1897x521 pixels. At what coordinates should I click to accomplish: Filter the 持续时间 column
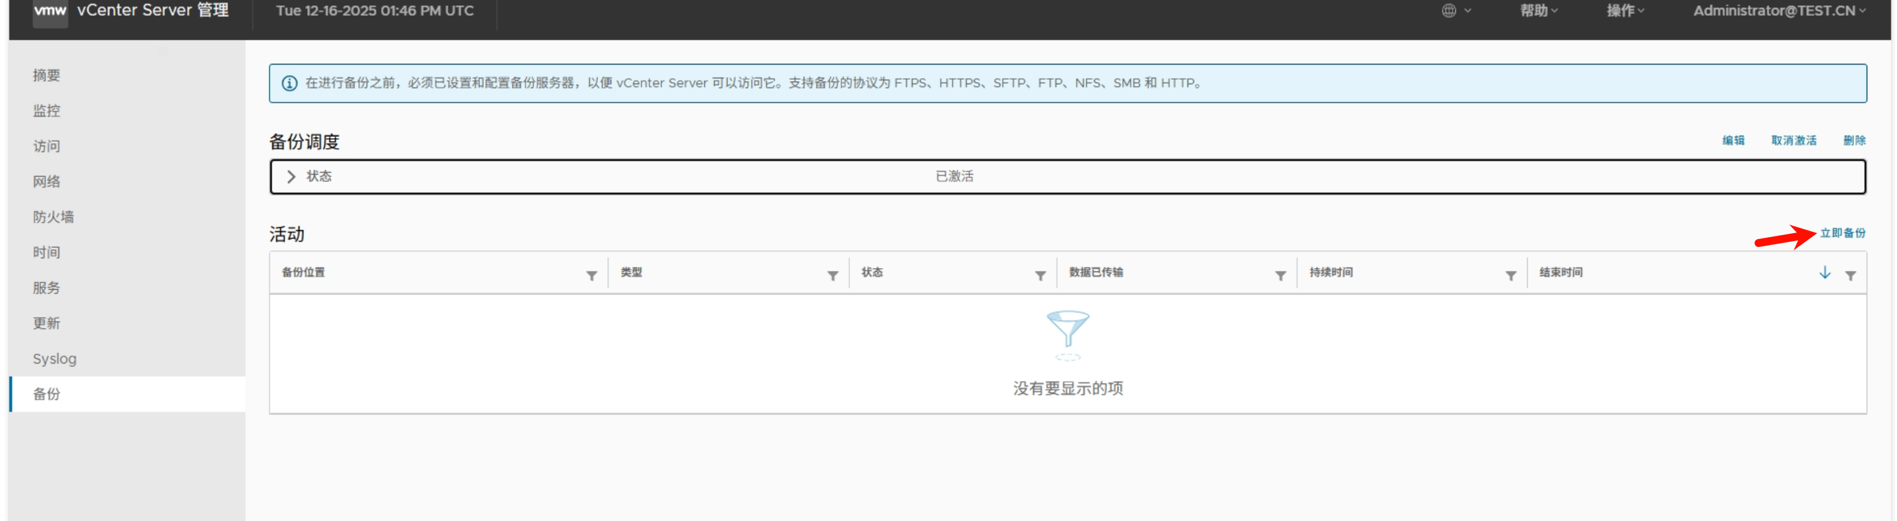click(1511, 275)
